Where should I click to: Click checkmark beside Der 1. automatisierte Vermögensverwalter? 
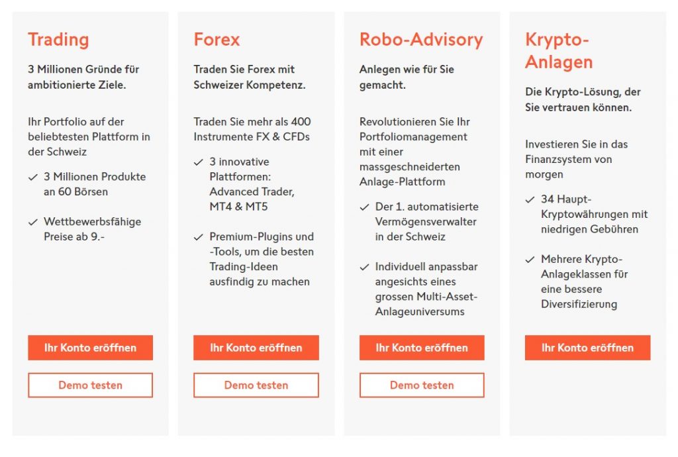[x=364, y=207]
